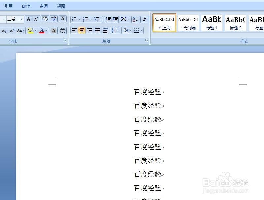Open font color dropdown arrow
This screenshot has height=200, width=264.
[47, 31]
